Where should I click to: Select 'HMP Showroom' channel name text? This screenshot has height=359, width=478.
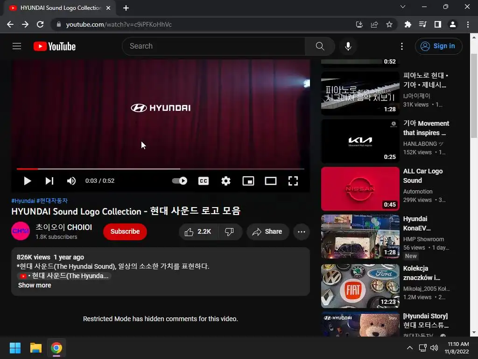(423, 239)
